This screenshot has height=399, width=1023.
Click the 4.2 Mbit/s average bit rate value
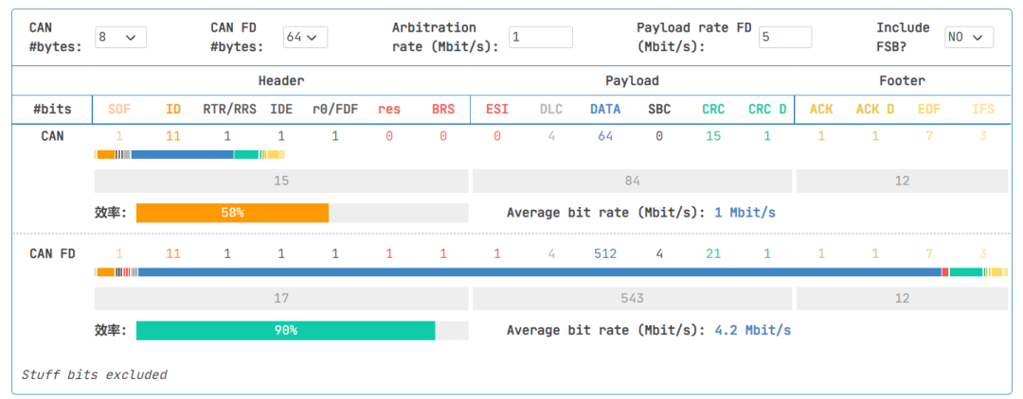click(753, 330)
